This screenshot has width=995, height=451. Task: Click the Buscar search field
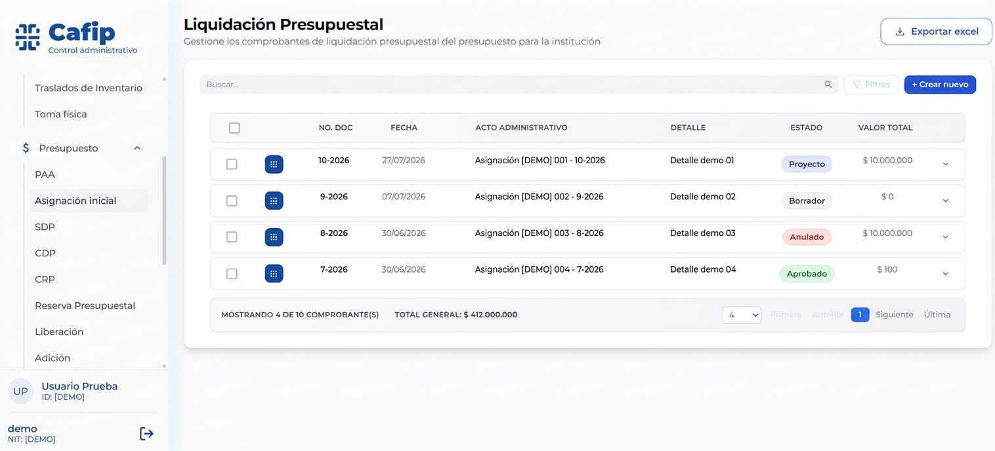coord(519,85)
